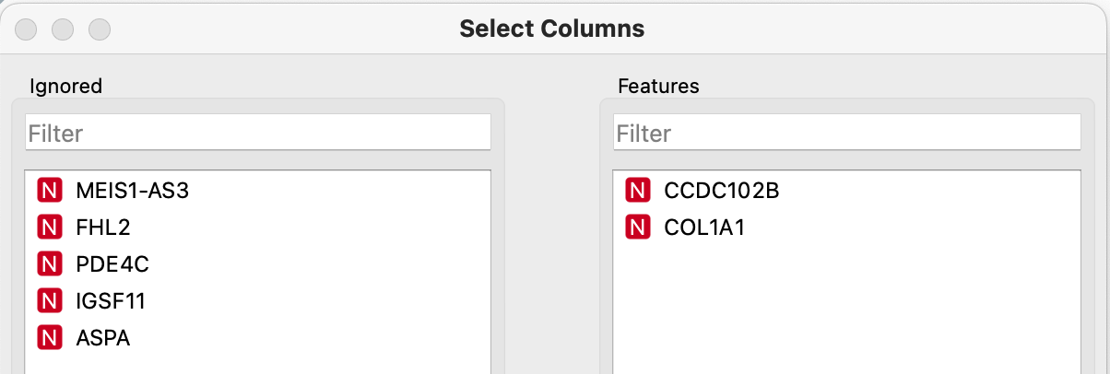Click the numeric type icon for IGSF11
This screenshot has width=1110, height=374.
tap(49, 301)
